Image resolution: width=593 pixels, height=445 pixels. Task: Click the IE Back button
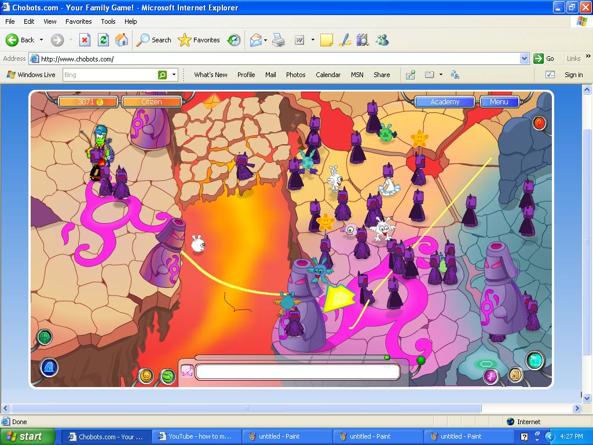[x=20, y=40]
